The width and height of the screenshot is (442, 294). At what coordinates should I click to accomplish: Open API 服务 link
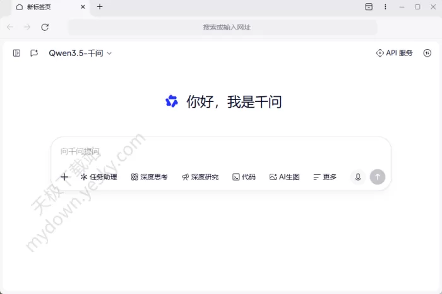pyautogui.click(x=395, y=53)
